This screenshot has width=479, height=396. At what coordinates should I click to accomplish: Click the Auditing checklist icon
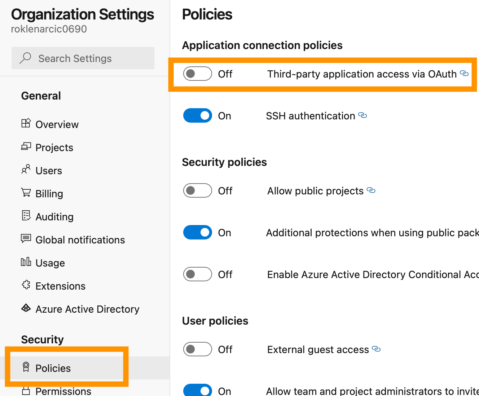click(x=26, y=216)
